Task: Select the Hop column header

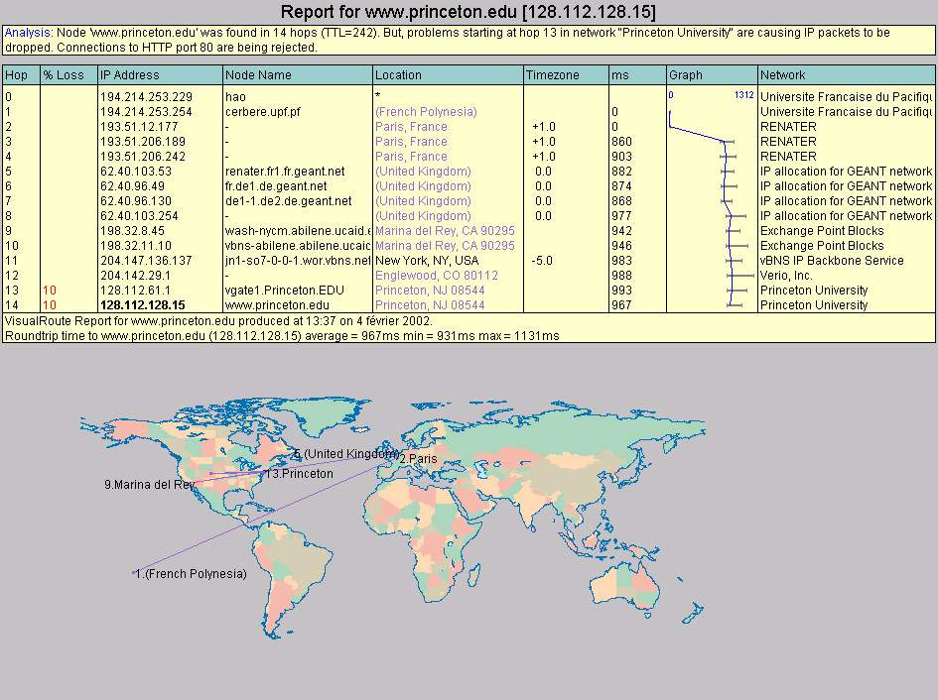Action: pos(16,75)
